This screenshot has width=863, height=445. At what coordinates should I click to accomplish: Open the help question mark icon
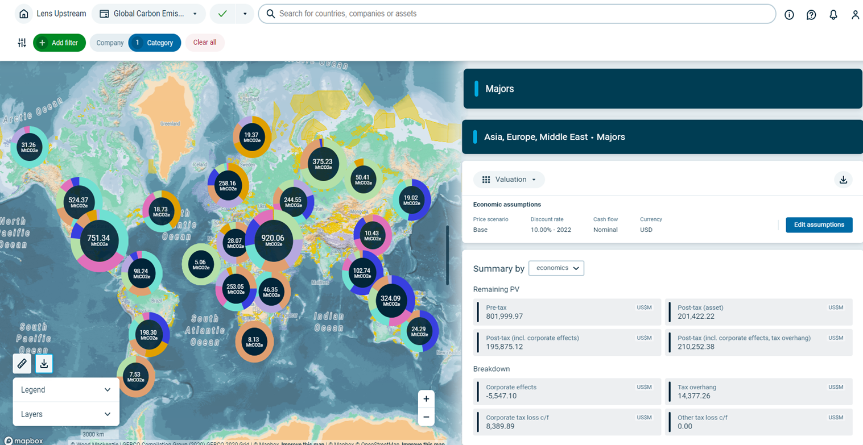[x=811, y=15]
